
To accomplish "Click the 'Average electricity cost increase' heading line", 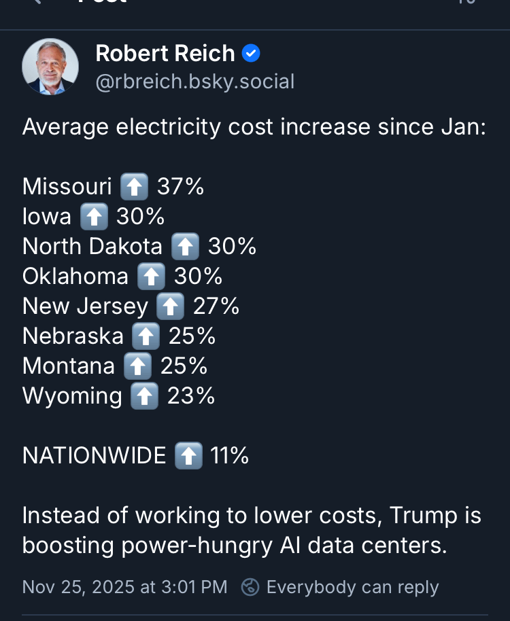I will pos(254,127).
